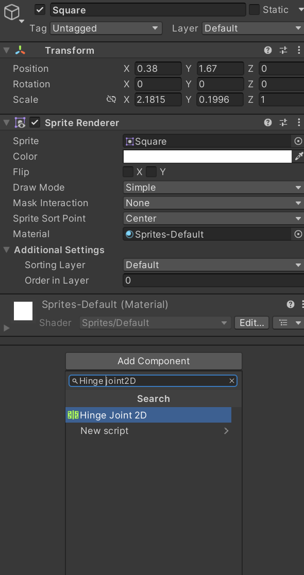Open Transform help reference icon
The width and height of the screenshot is (304, 575).
pyautogui.click(x=268, y=50)
